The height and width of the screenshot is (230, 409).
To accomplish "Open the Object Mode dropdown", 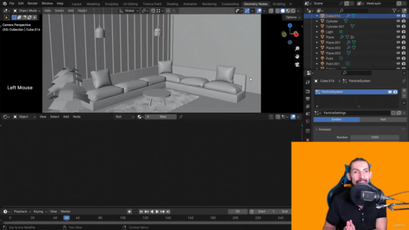I will (x=27, y=11).
